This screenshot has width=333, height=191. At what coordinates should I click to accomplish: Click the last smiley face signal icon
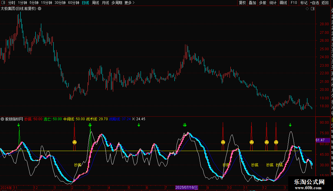click(x=276, y=142)
